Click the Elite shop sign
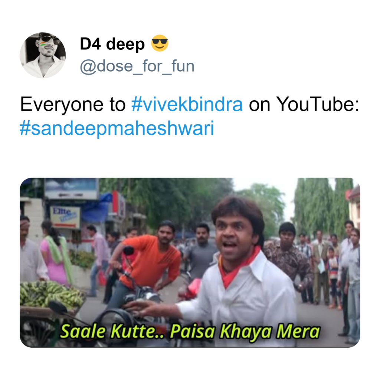The image size is (380, 380). [x=65, y=217]
